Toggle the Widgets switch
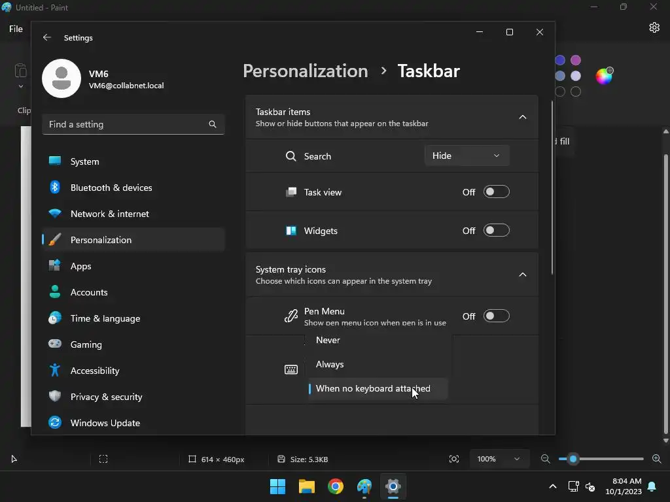Viewport: 670px width, 502px height. click(x=496, y=231)
